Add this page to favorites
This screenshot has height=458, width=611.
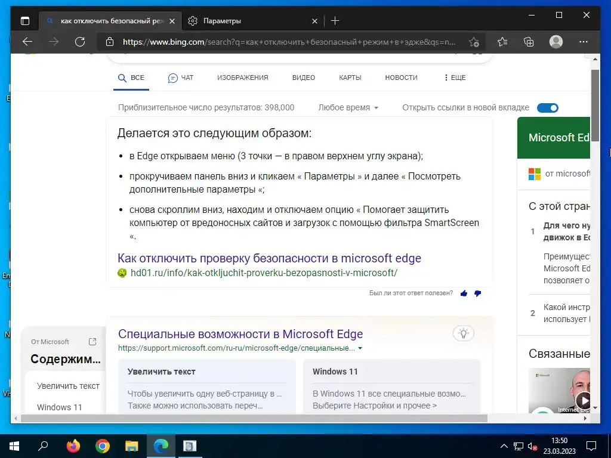click(x=474, y=42)
